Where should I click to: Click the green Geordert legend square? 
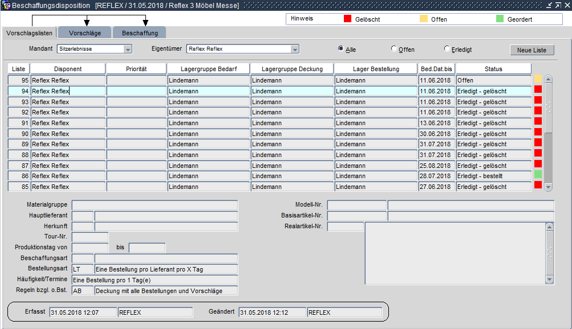click(500, 19)
